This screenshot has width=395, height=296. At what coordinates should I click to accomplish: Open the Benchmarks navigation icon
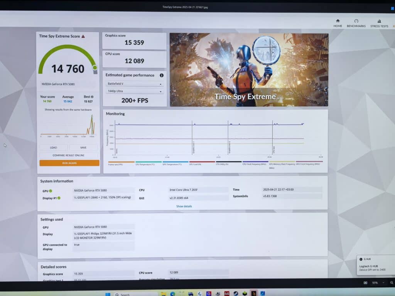pos(356,21)
